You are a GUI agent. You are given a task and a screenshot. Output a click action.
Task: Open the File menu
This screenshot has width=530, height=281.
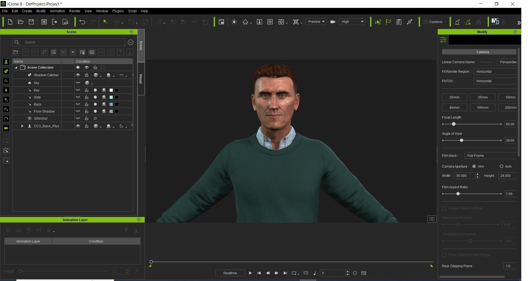pyautogui.click(x=5, y=11)
